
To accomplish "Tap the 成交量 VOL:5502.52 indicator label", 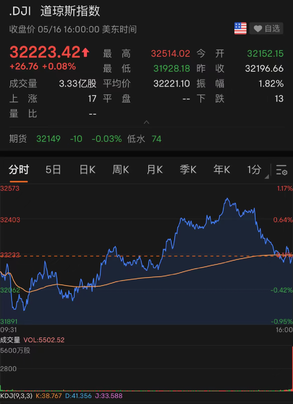I will pyautogui.click(x=32, y=340).
